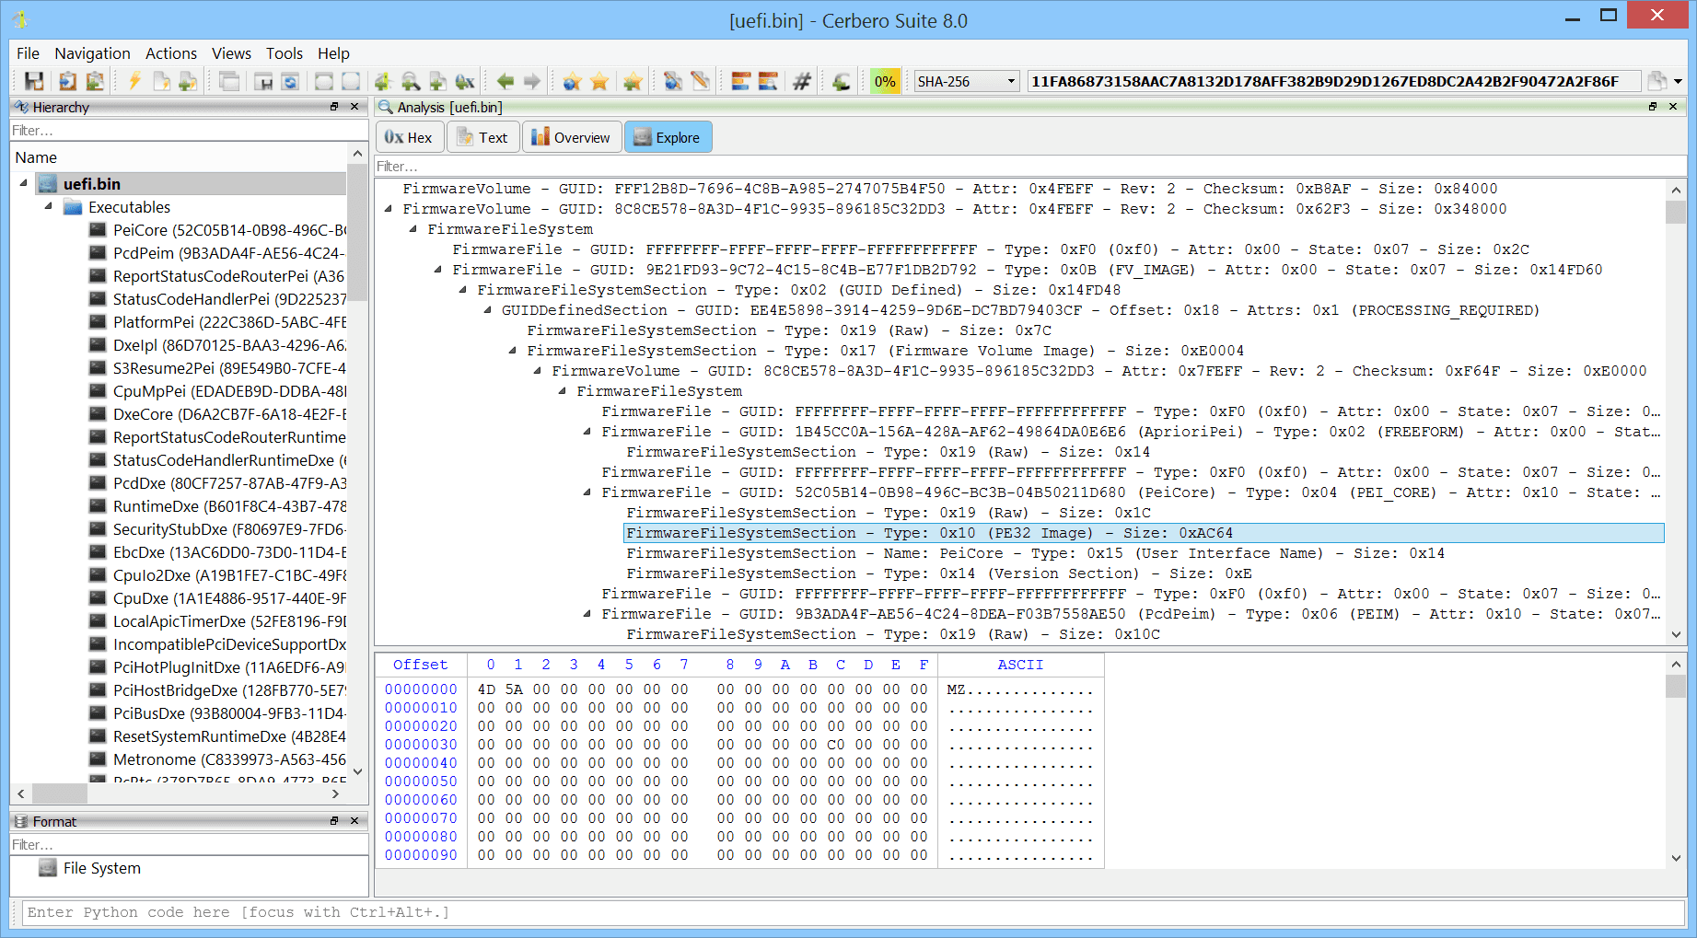Click the hash symbol toolbar icon

pos(802,81)
